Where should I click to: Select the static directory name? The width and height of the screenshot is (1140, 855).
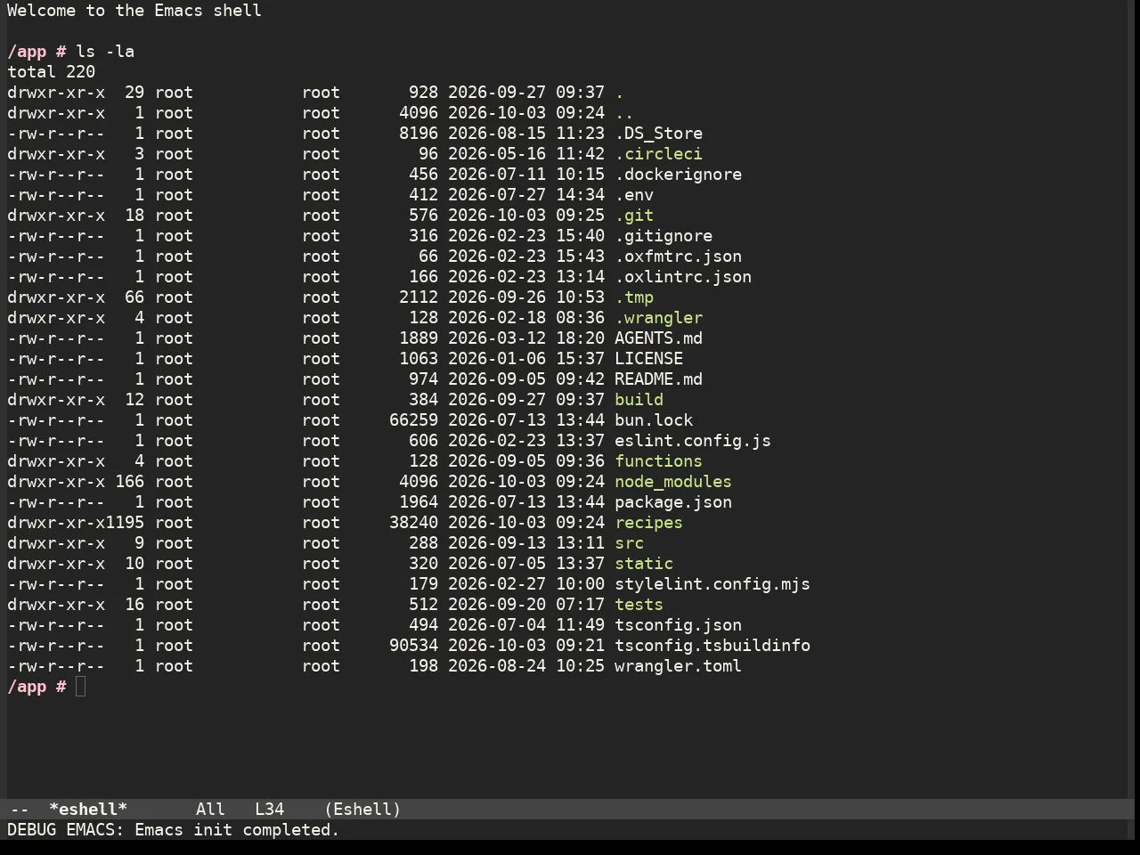644,564
